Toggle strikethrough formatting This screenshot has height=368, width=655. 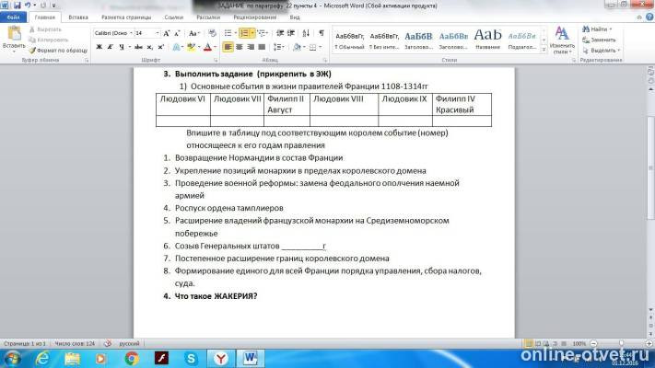coord(138,47)
